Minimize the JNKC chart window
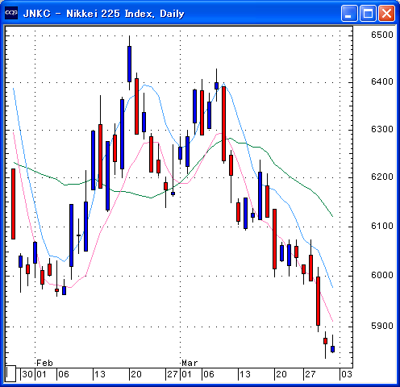The image size is (400, 387). point(349,13)
